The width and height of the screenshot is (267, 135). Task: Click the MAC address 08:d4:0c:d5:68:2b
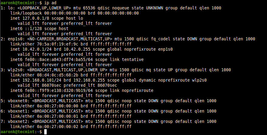pos(58,75)
